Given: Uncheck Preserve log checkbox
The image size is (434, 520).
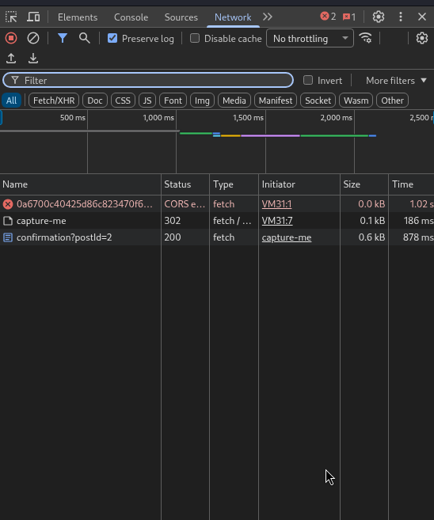Looking at the screenshot, I should [x=112, y=38].
